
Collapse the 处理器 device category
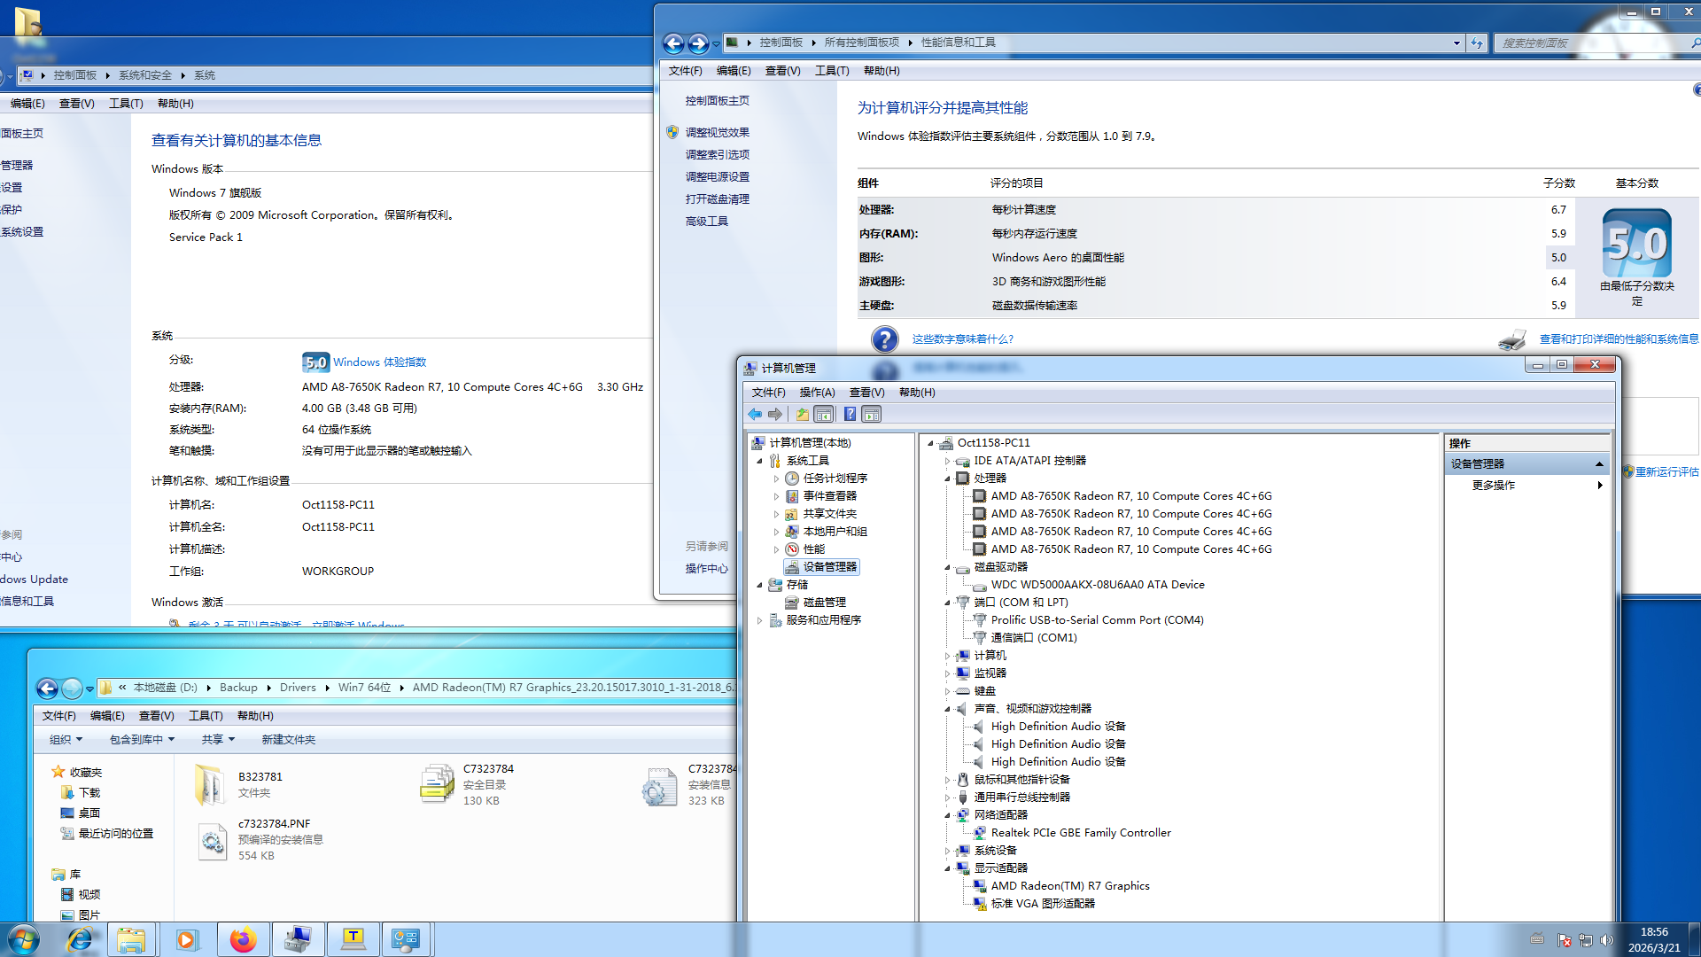click(x=947, y=478)
